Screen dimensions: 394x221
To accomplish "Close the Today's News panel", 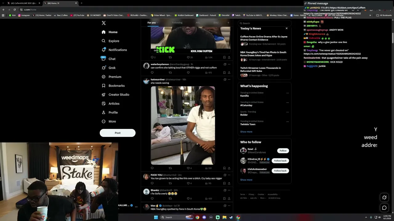I will point(287,28).
